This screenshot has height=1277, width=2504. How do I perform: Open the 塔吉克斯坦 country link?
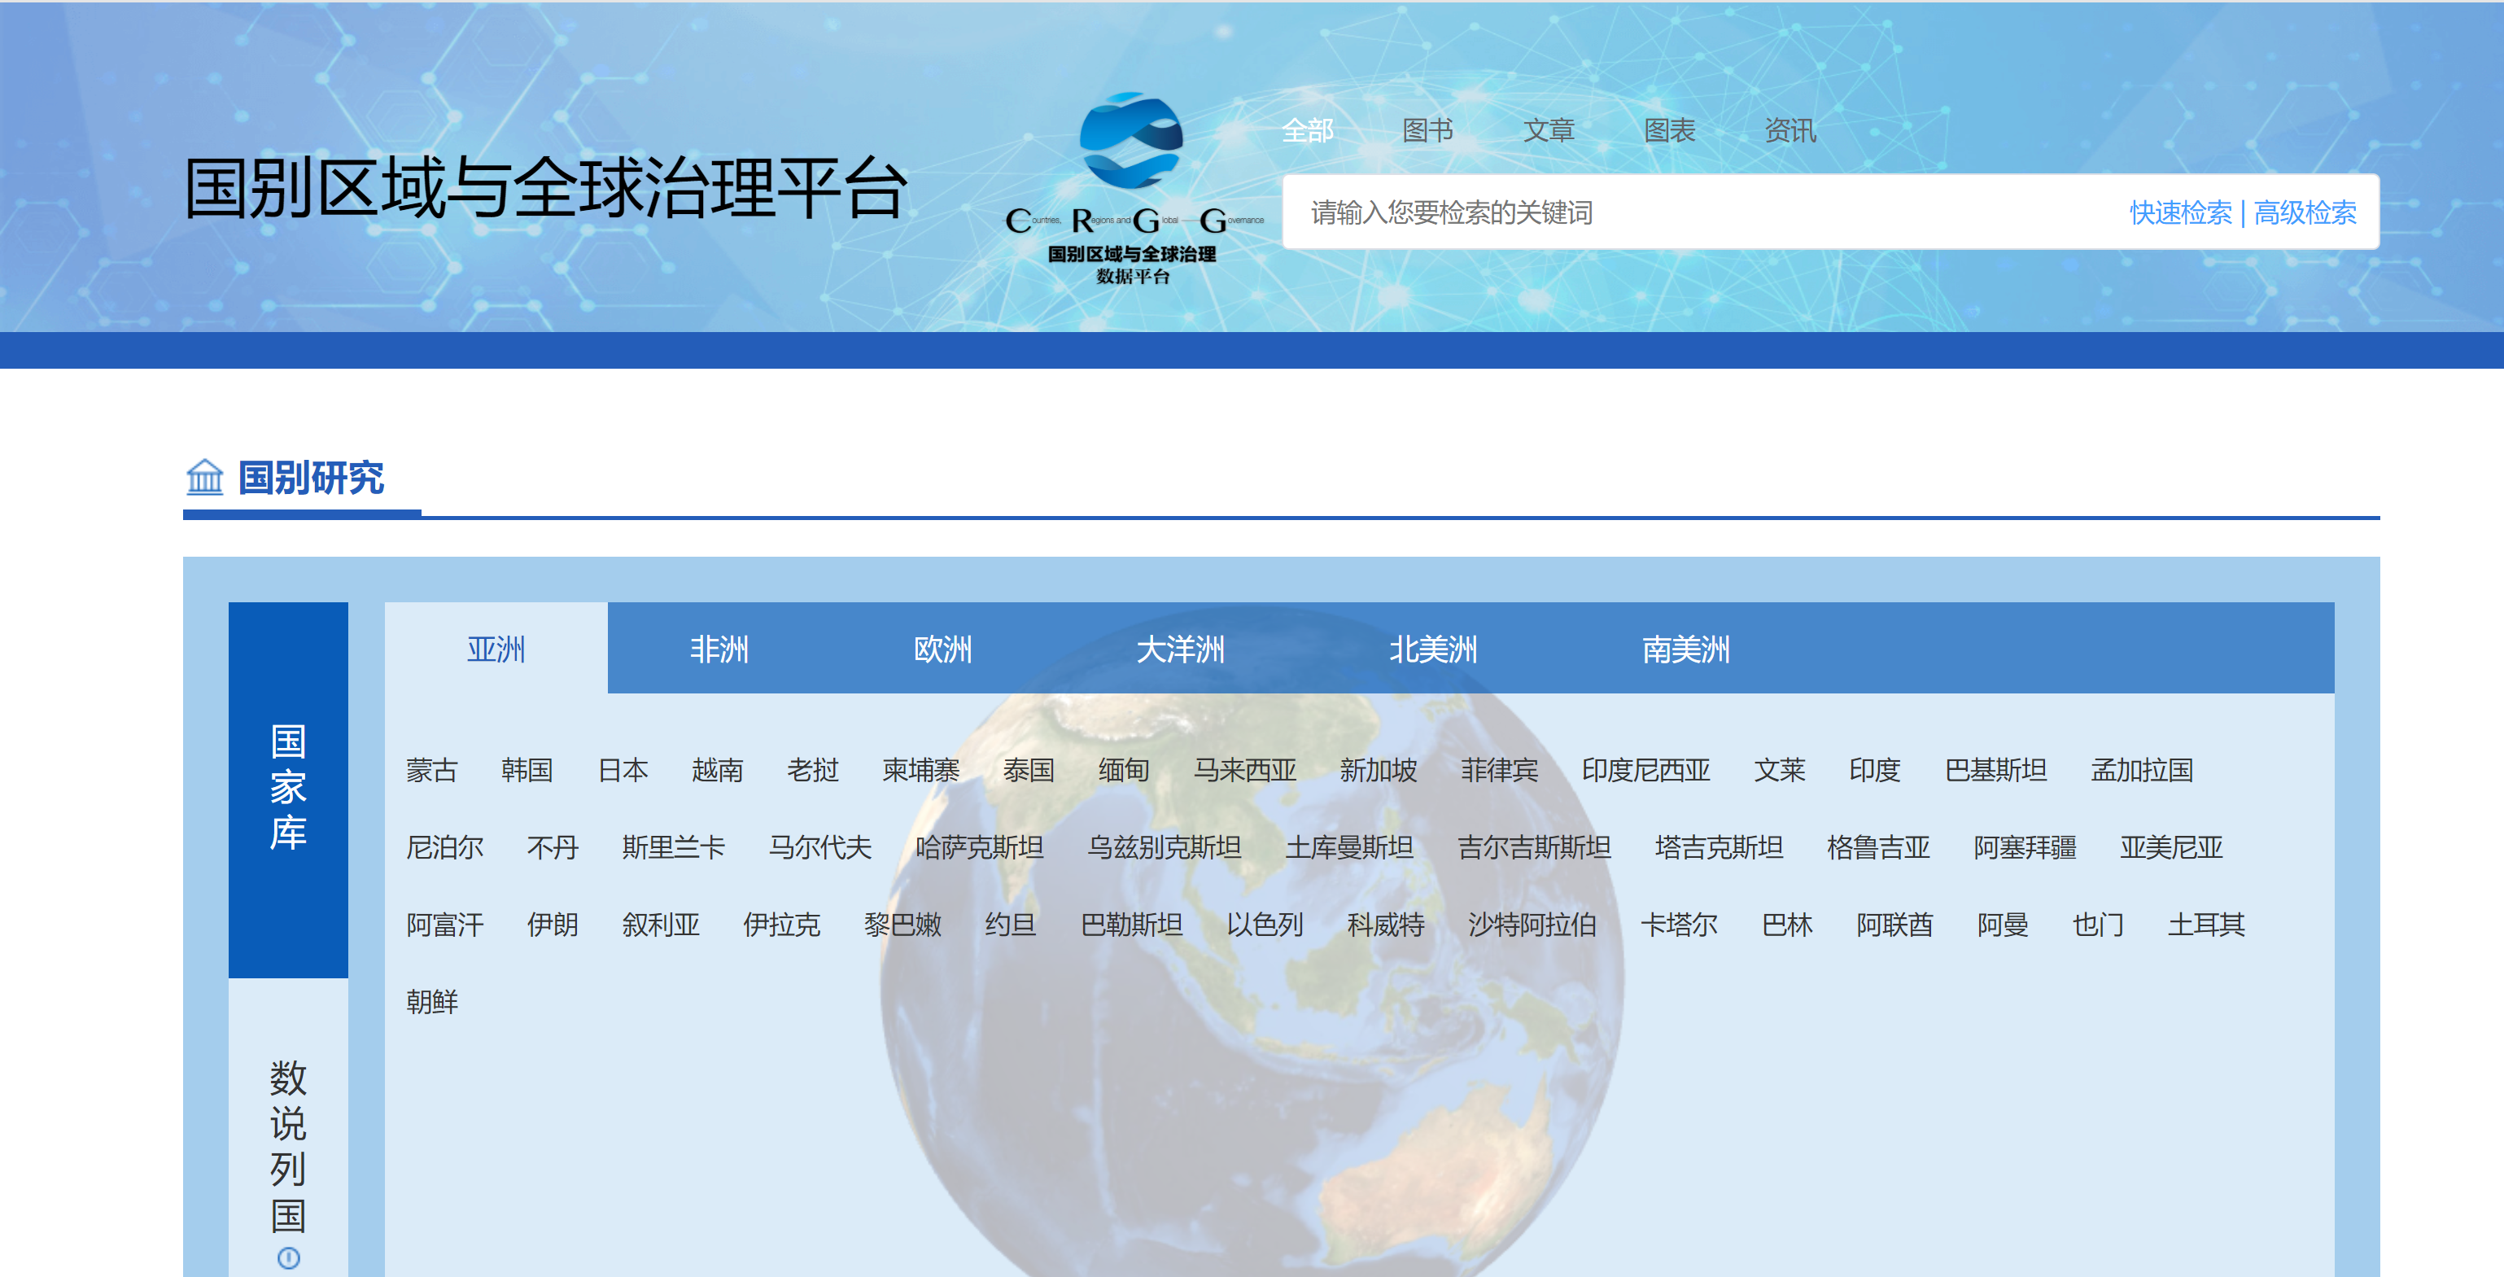(x=1719, y=847)
